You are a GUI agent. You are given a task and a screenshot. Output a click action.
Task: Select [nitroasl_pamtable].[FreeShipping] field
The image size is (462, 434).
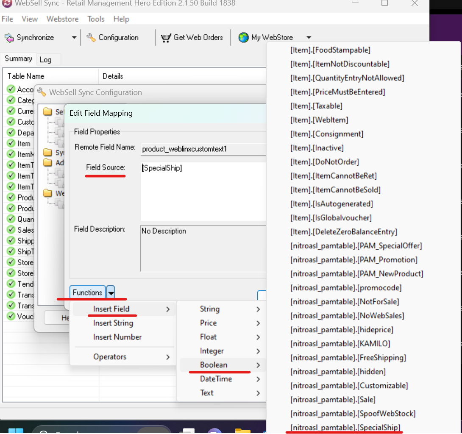click(348, 358)
